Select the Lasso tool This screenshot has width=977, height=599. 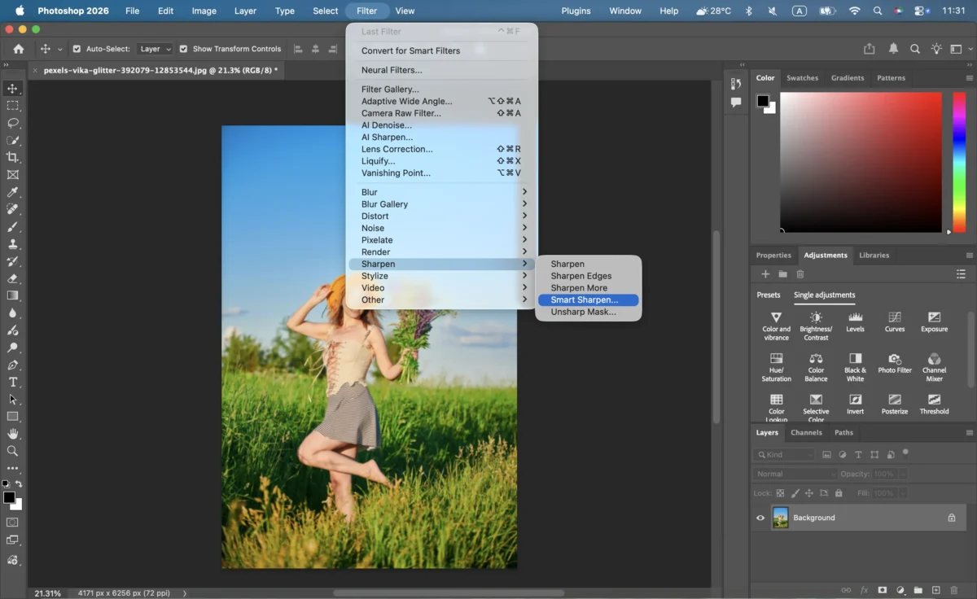tap(13, 123)
